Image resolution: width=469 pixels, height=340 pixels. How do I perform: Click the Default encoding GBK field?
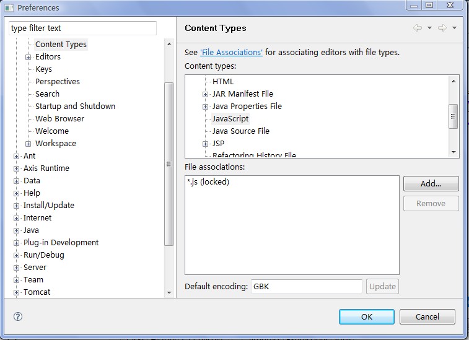tap(307, 287)
